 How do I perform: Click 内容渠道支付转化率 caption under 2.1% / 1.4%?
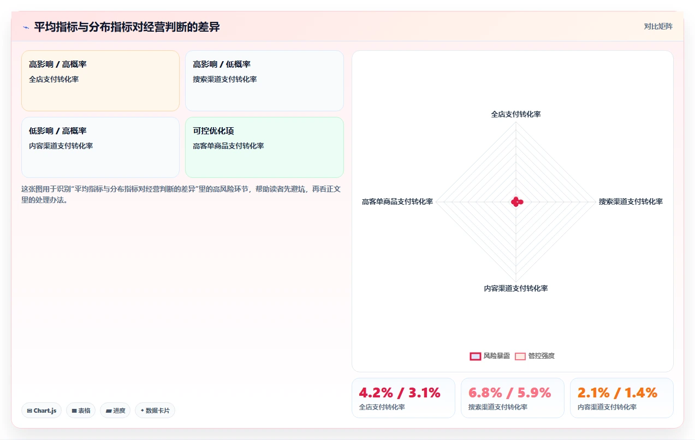(x=607, y=407)
